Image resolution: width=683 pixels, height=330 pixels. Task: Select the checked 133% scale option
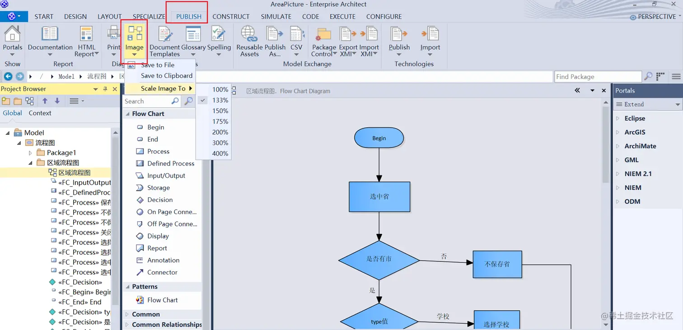220,100
